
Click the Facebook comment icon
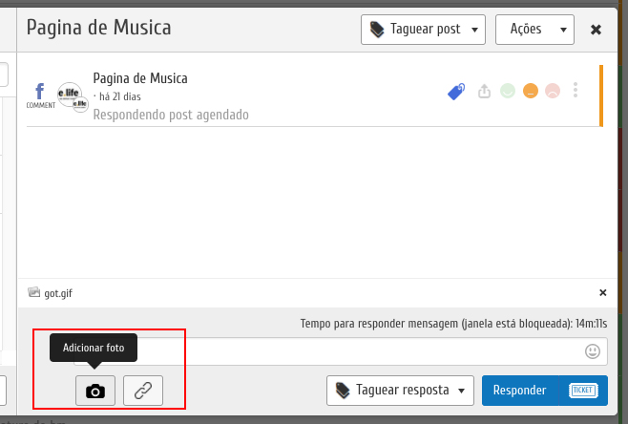[40, 94]
